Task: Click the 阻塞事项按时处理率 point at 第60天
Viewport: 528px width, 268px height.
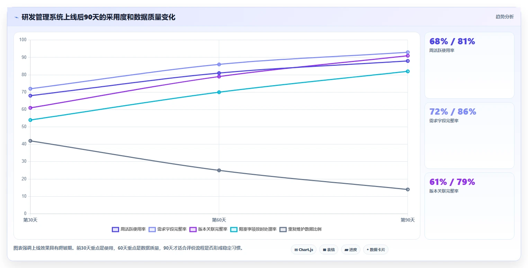Action: pos(219,92)
